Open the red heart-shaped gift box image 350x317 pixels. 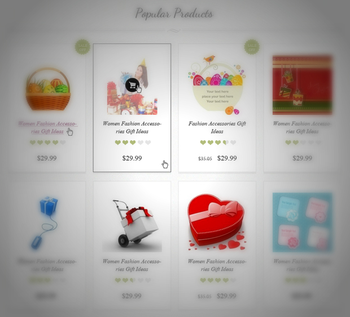[x=217, y=222]
